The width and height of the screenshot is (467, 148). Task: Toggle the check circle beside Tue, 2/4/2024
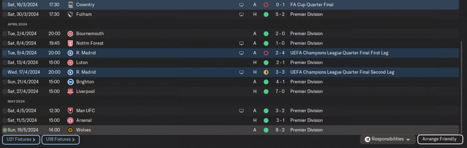(x=4, y=34)
